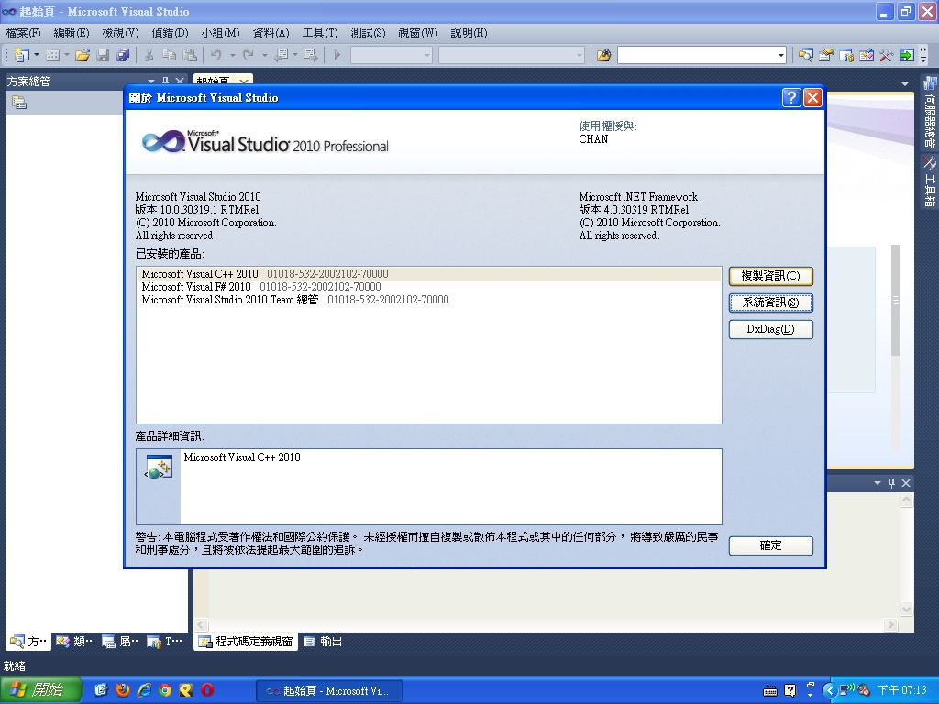939x704 pixels.
Task: Click the Find text input field
Action: click(x=697, y=55)
